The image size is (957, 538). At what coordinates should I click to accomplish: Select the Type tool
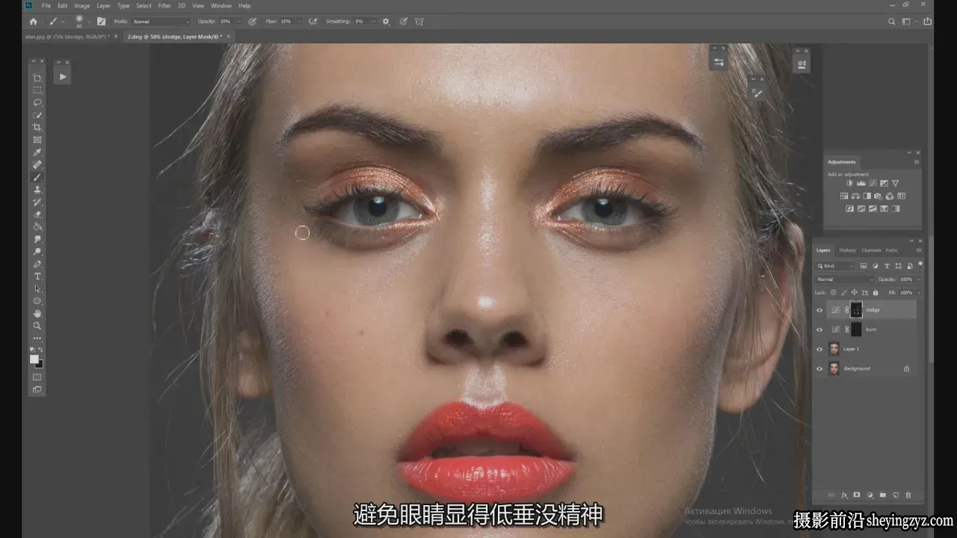[x=37, y=276]
